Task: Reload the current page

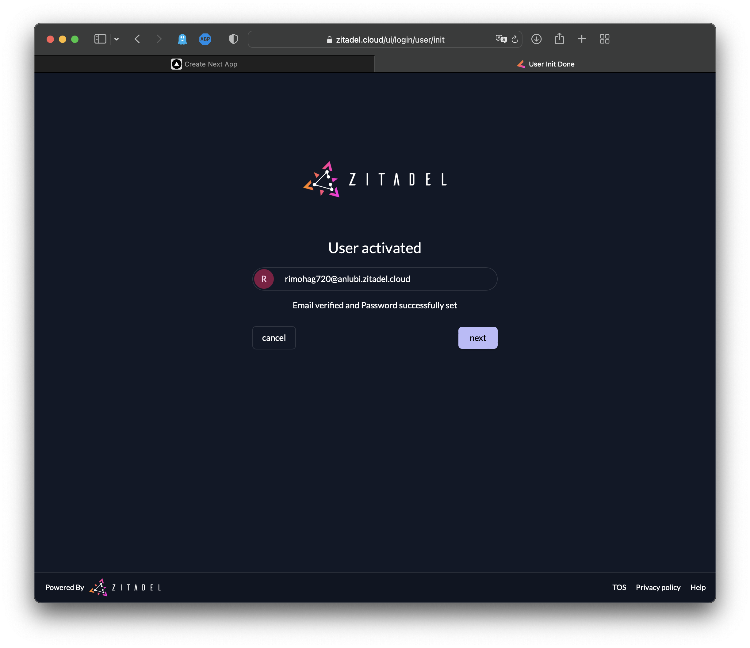Action: point(515,39)
